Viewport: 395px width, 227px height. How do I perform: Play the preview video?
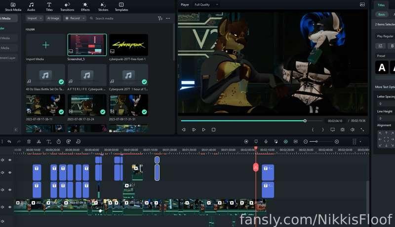click(203, 130)
